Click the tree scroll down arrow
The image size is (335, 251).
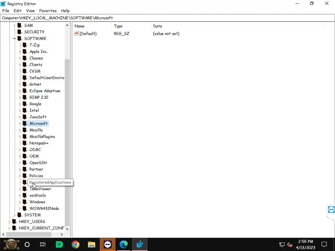tap(67, 229)
